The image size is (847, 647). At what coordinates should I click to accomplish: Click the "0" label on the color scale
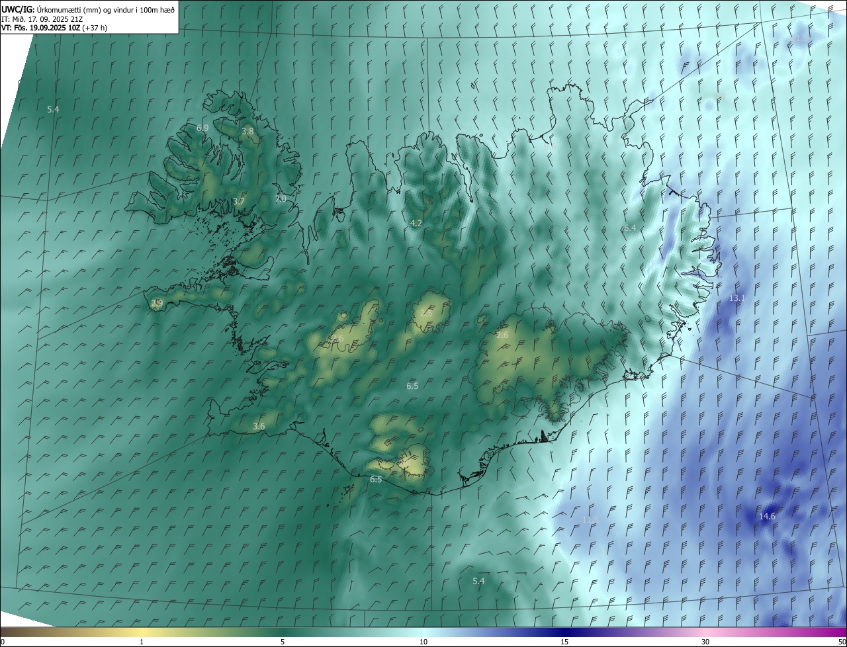coord(3,642)
